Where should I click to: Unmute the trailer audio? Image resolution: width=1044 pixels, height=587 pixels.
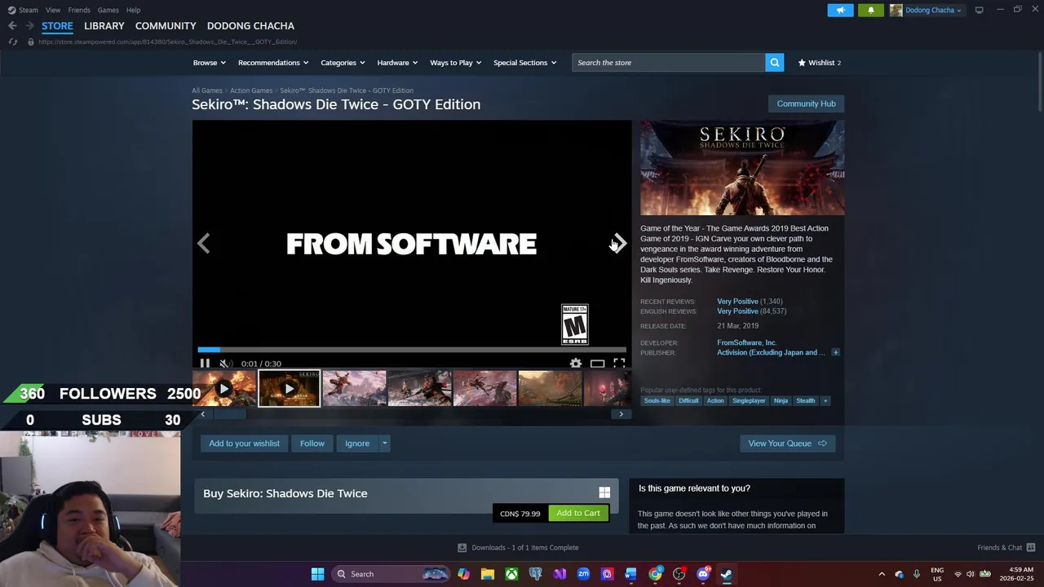tap(225, 364)
